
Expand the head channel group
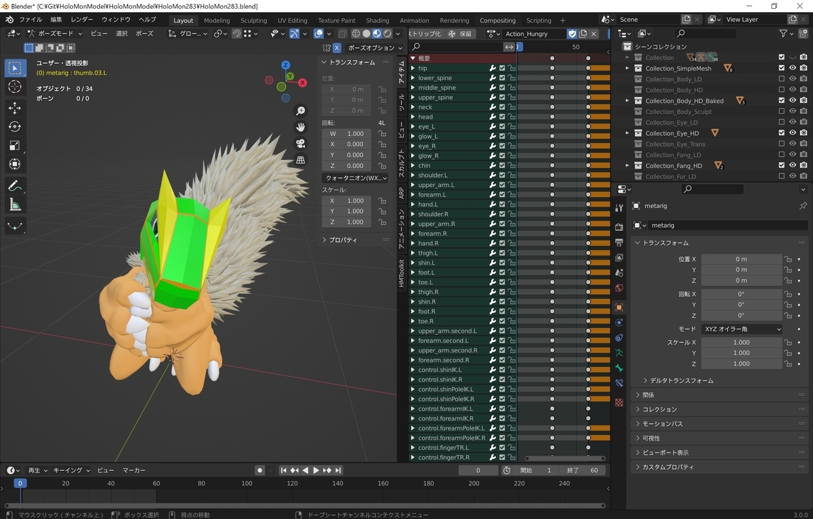coord(413,117)
